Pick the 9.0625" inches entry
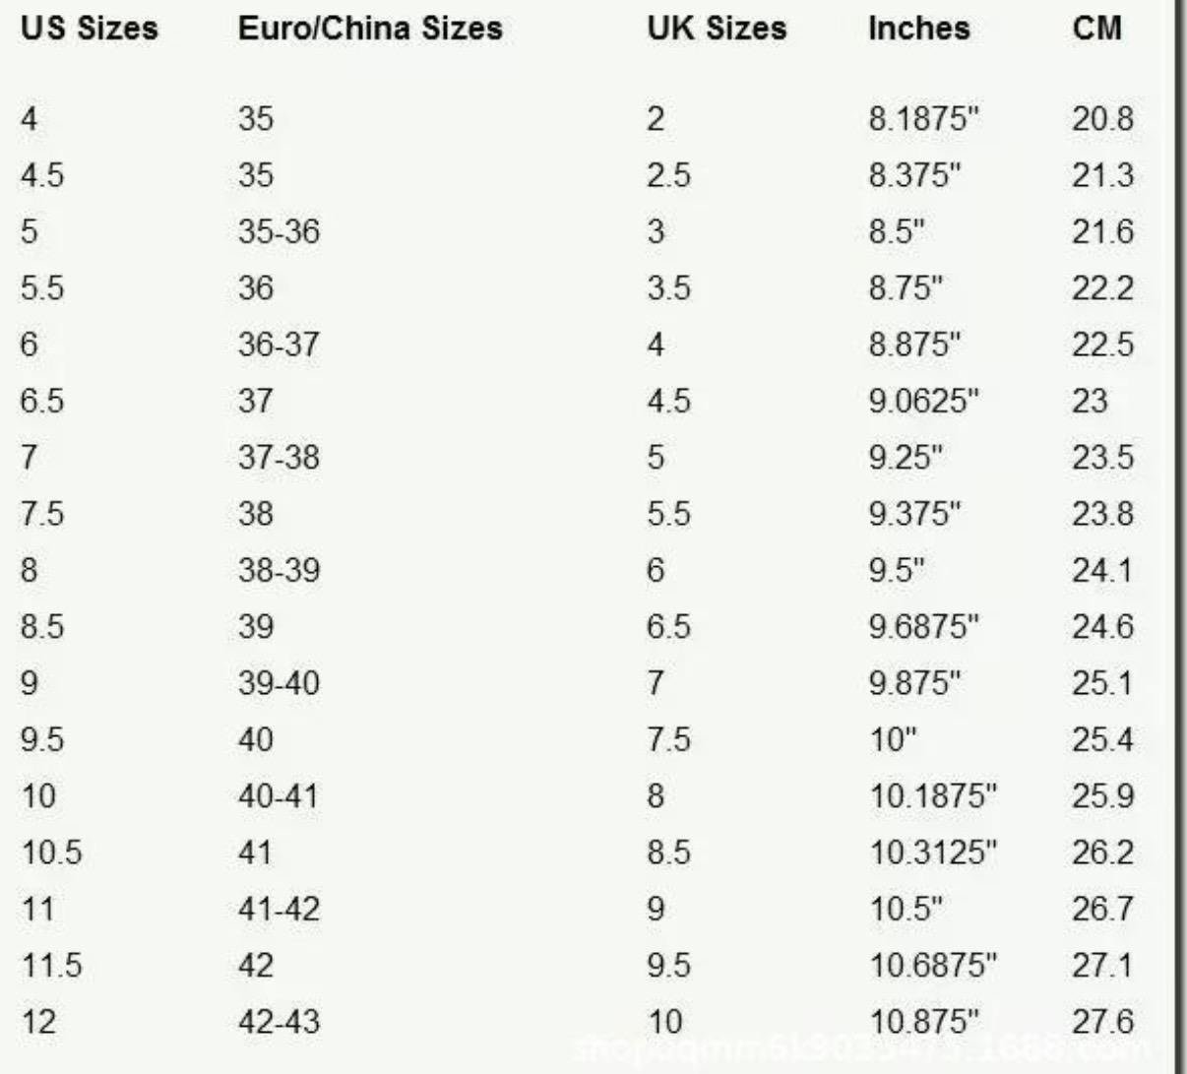The height and width of the screenshot is (1074, 1187). 924,402
